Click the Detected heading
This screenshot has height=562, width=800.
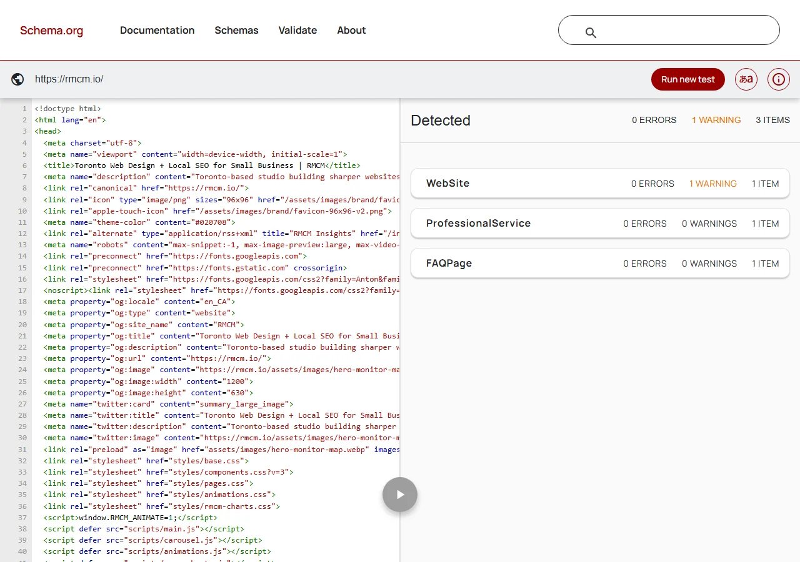[441, 121]
